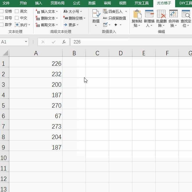Open the 更多 dropdown arrow
Image resolution: width=192 pixels, height=192 pixels.
(77, 25)
